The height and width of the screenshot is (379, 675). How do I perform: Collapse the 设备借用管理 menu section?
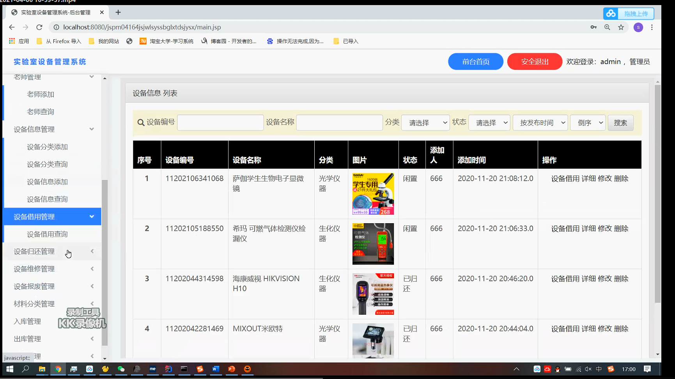click(x=52, y=217)
